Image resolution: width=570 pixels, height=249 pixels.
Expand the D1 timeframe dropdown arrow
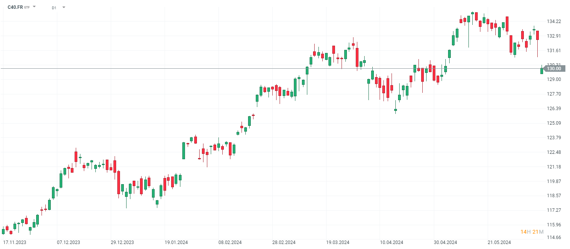(63, 7)
